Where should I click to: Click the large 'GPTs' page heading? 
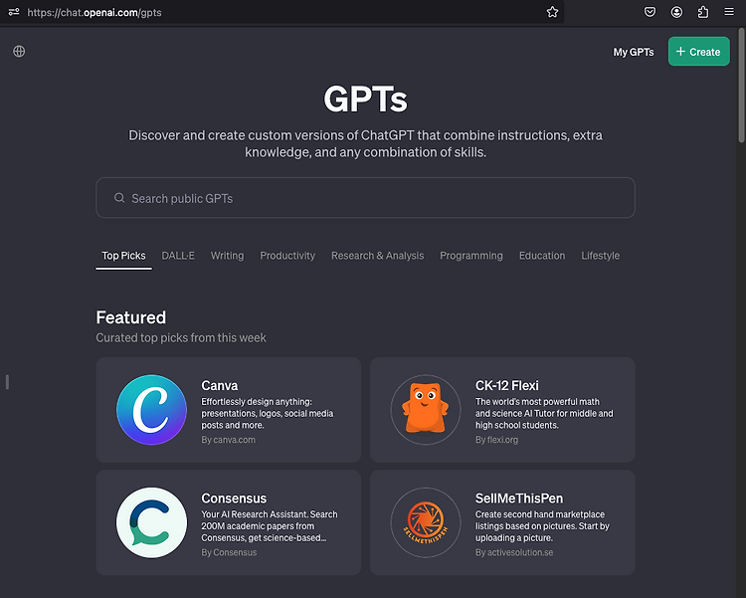pyautogui.click(x=365, y=100)
